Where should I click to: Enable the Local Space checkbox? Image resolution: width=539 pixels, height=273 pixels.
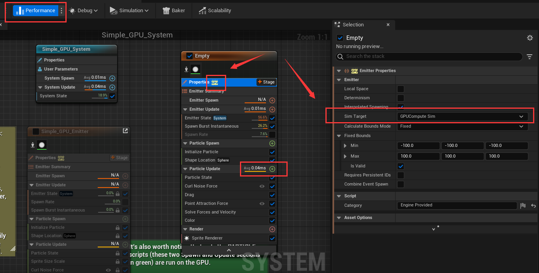click(401, 89)
